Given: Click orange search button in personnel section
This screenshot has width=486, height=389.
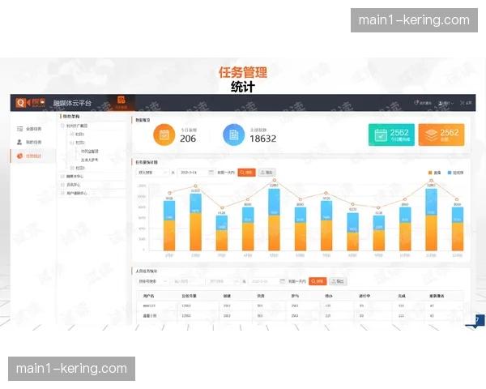Looking at the screenshot, I should 318,281.
